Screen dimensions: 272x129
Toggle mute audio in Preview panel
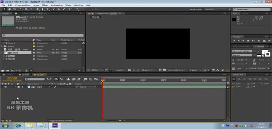[259, 41]
